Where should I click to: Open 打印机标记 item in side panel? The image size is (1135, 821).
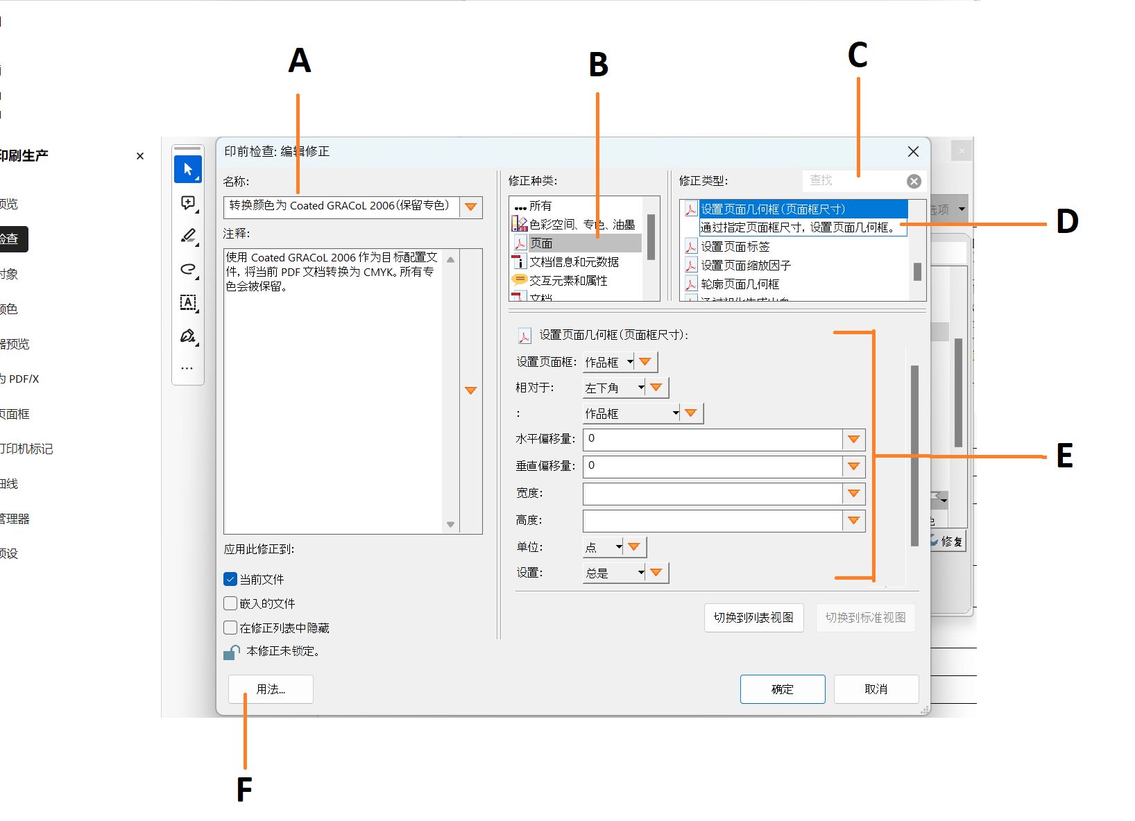26,449
